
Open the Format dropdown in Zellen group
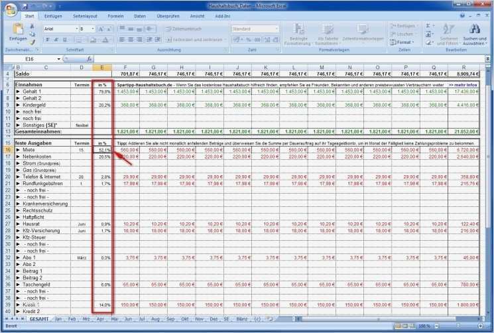click(402, 42)
